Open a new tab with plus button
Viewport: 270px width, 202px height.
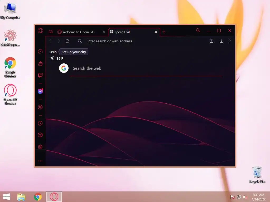click(164, 32)
